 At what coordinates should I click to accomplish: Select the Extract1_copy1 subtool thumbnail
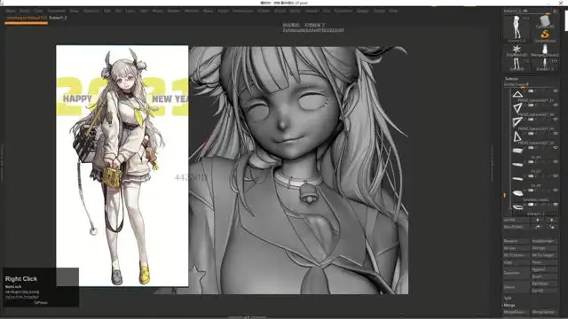[x=518, y=193]
